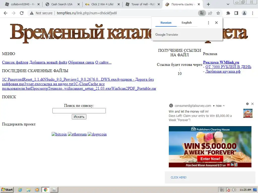
Task: Close the collabvm92845 tab
Action: point(39,4)
